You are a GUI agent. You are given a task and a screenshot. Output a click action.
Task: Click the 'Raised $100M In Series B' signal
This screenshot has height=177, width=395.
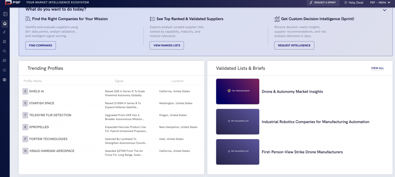tap(123, 105)
